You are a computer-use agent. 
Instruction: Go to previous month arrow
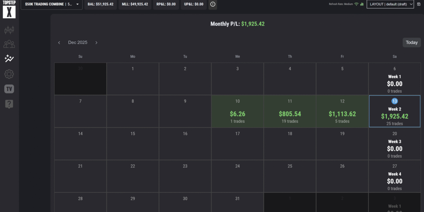pos(59,43)
